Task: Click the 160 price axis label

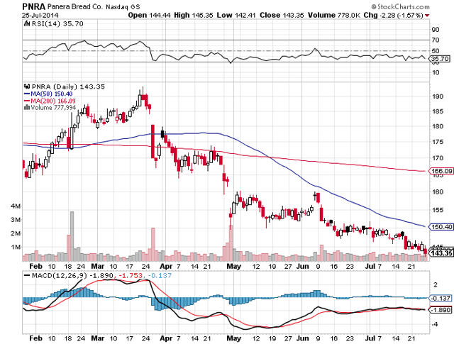Action: [438, 192]
